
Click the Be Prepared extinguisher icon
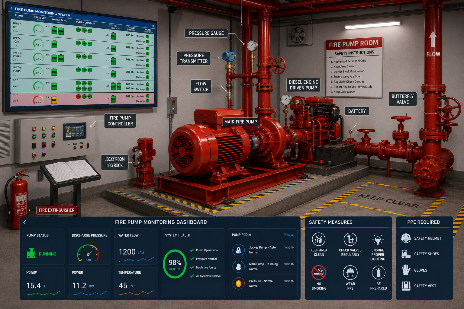tap(378, 272)
